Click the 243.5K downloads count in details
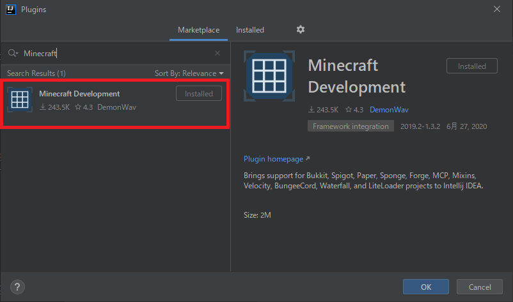This screenshot has height=302, width=513. point(323,110)
